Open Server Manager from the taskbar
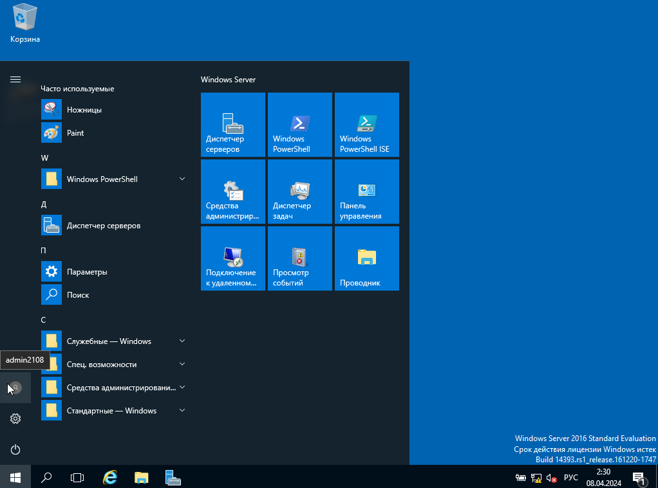 [x=173, y=477]
